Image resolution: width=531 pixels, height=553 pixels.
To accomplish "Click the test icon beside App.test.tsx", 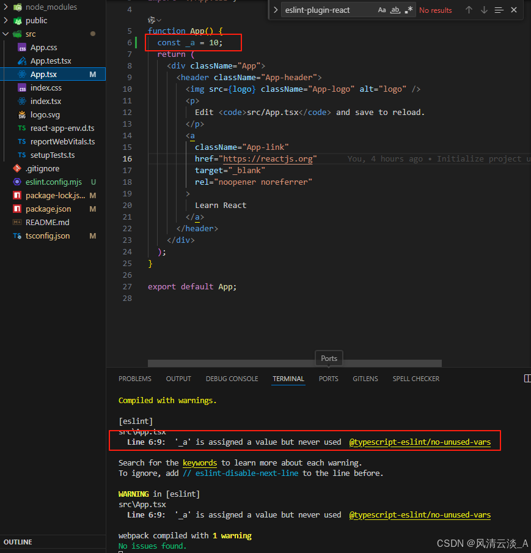I will click(x=22, y=61).
